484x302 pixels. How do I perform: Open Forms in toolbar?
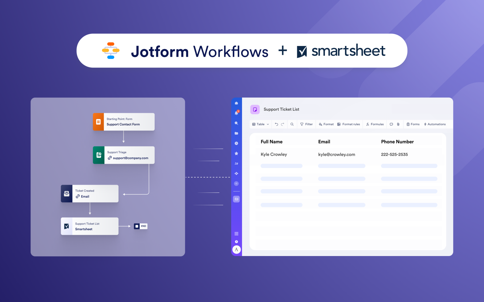pyautogui.click(x=413, y=124)
